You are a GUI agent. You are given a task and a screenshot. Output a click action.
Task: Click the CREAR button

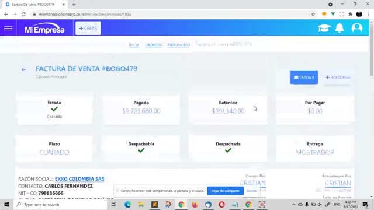coord(88,29)
